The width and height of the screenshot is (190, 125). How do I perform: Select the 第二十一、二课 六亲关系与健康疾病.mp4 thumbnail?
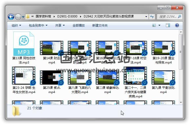click(x=135, y=76)
